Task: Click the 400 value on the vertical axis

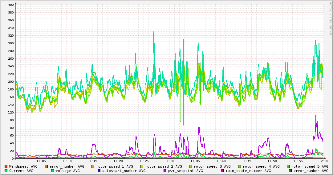Action: tap(10, 5)
